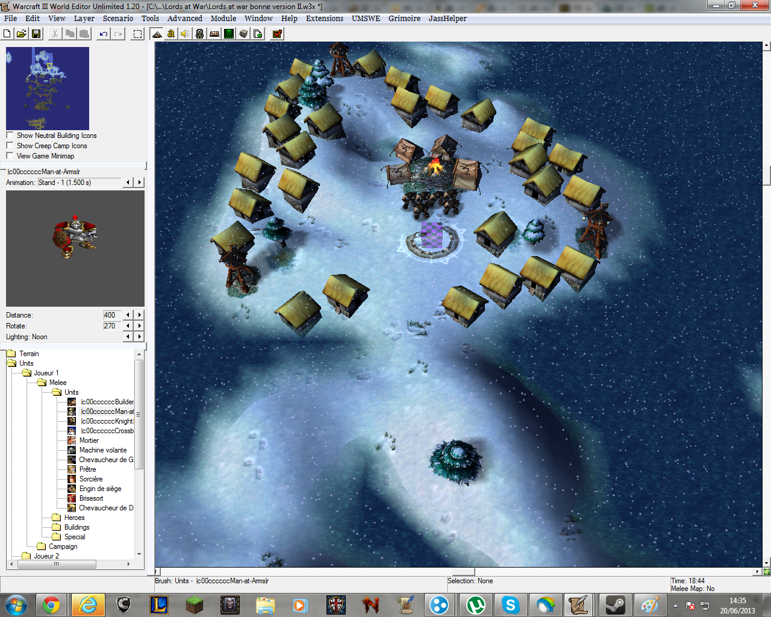Open the Terrain Editor module
Screen dimensions: 771x617
click(157, 34)
